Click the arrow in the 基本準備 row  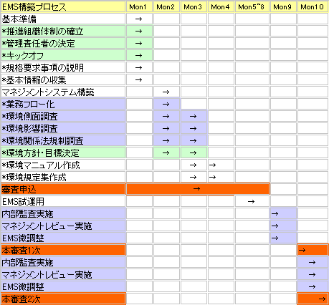pos(138,19)
